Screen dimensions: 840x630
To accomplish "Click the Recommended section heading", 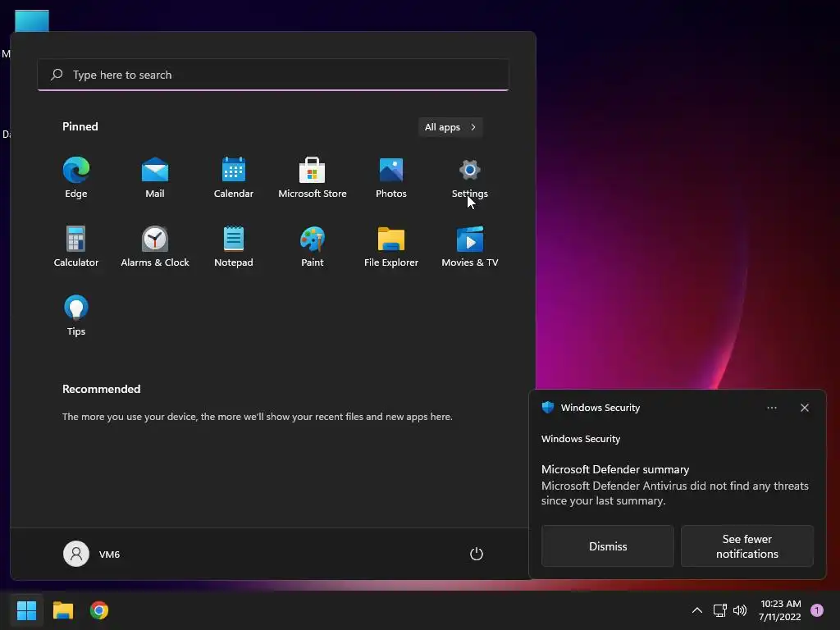I will point(101,389).
